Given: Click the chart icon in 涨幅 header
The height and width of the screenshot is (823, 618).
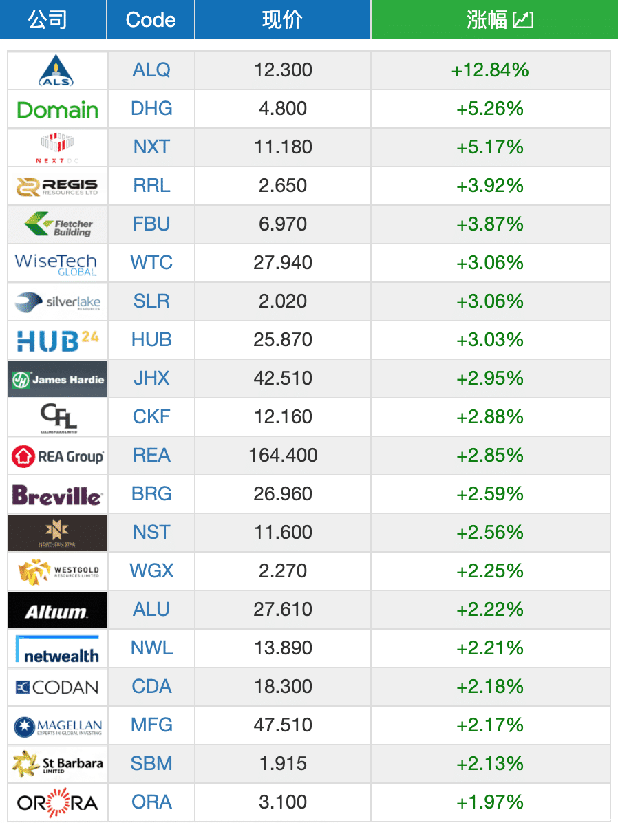Looking at the screenshot, I should tap(523, 20).
